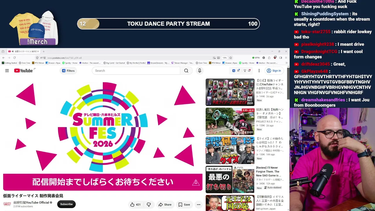Click the browser address bar URL

[64, 58]
